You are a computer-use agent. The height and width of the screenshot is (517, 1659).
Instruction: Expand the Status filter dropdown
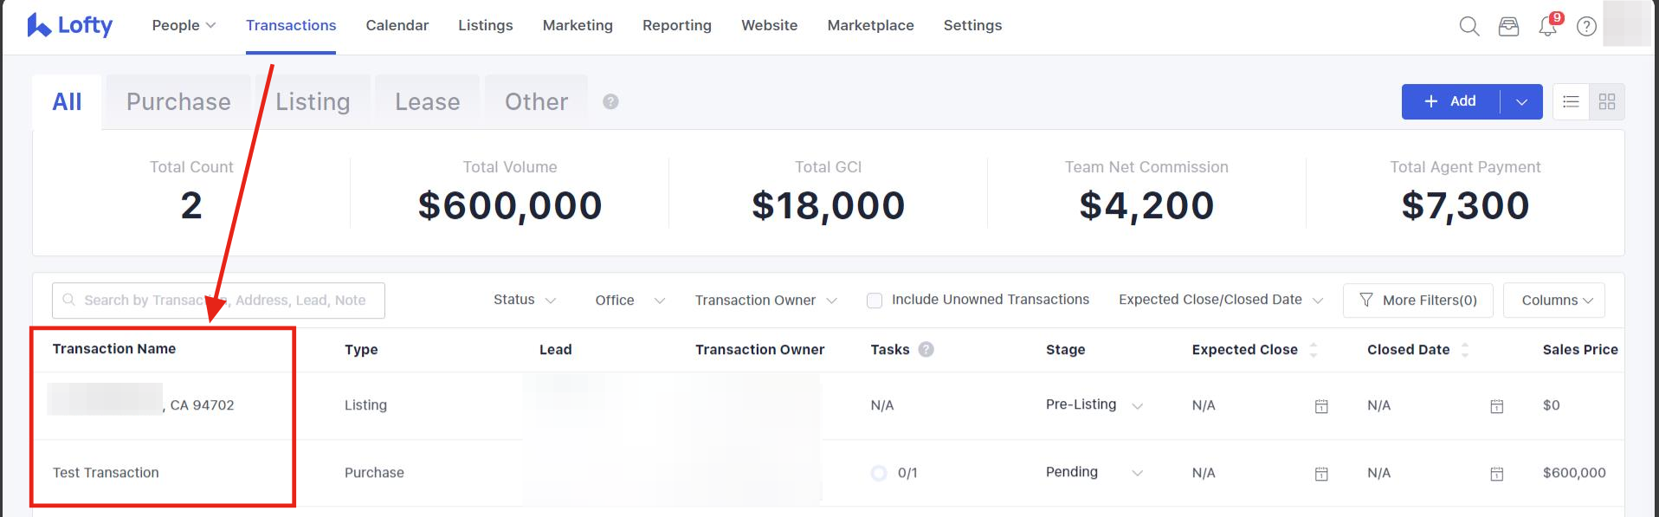click(x=524, y=300)
